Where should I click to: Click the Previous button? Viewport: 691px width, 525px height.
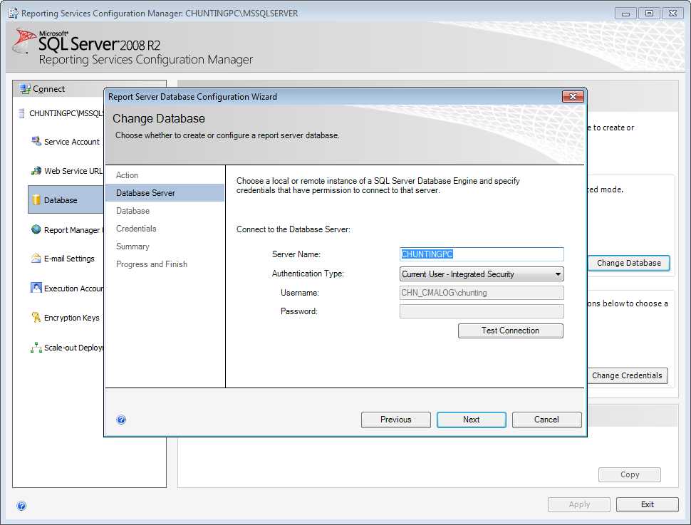coord(396,420)
